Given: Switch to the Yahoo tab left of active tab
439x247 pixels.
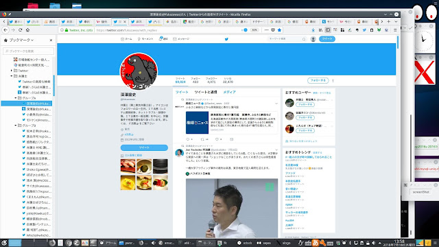Looking at the screenshot, I should pos(102,21).
